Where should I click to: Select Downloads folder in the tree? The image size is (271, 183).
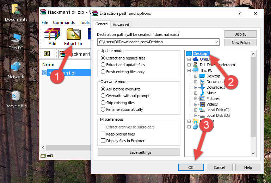point(216,87)
